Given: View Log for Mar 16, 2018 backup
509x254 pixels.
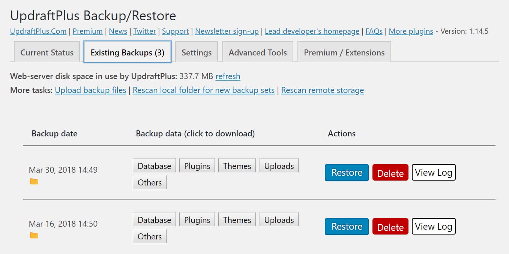Looking at the screenshot, I should 434,226.
